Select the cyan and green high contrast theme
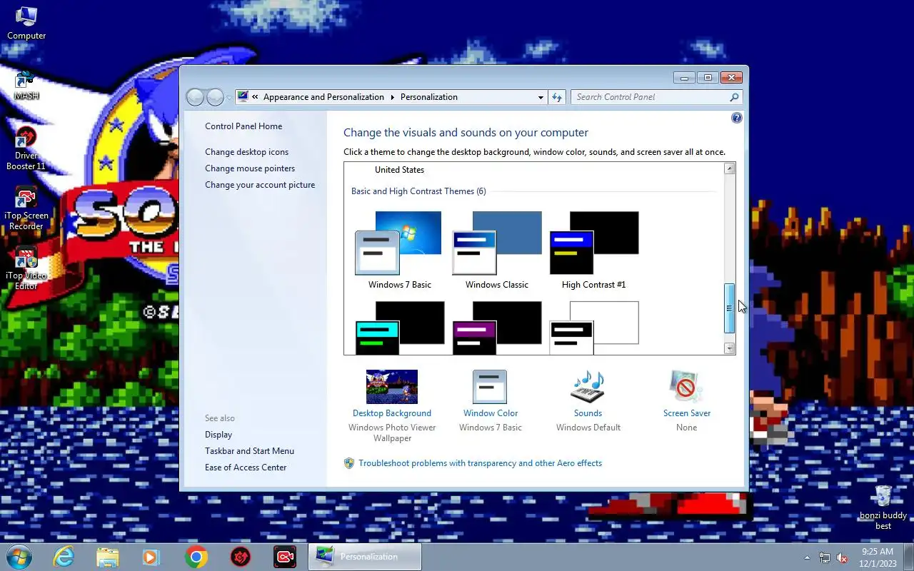Viewport: 914px width, 571px height. (x=399, y=328)
